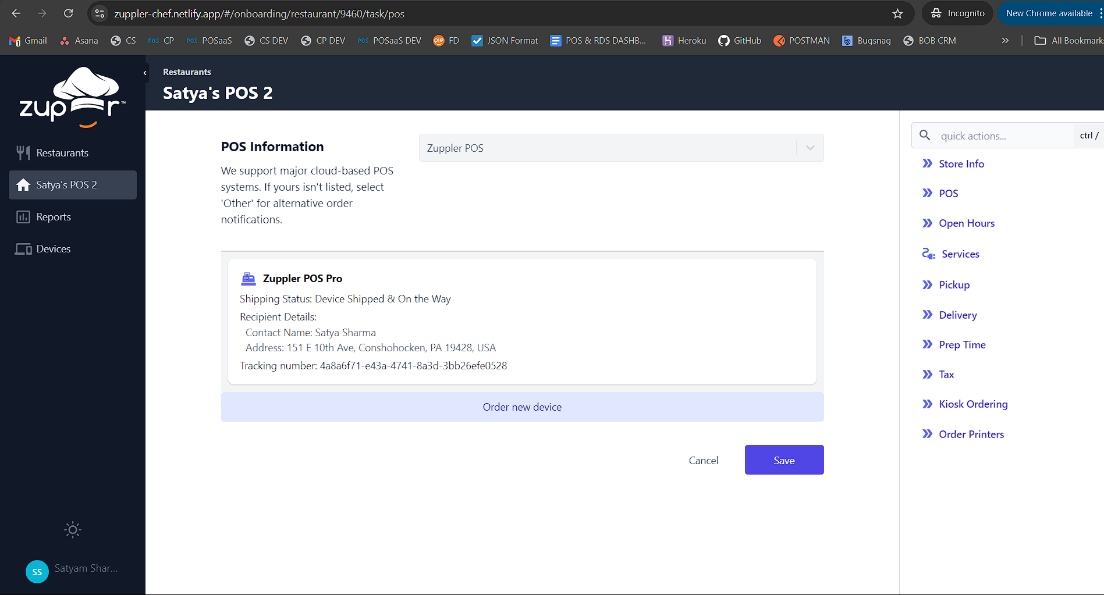
Task: Open the CS DEV bookmark
Action: (x=267, y=41)
